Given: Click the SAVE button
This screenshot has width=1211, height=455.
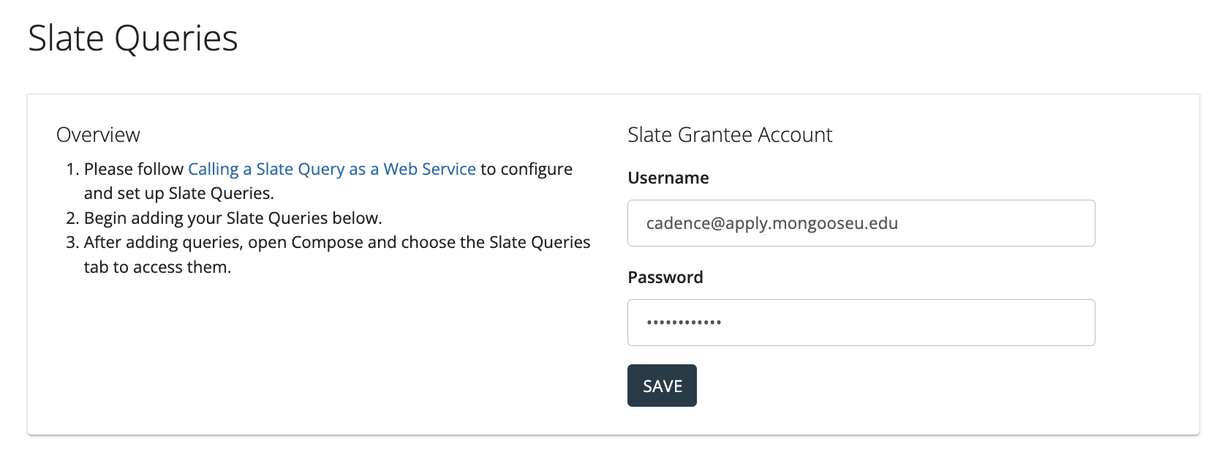Looking at the screenshot, I should [662, 386].
